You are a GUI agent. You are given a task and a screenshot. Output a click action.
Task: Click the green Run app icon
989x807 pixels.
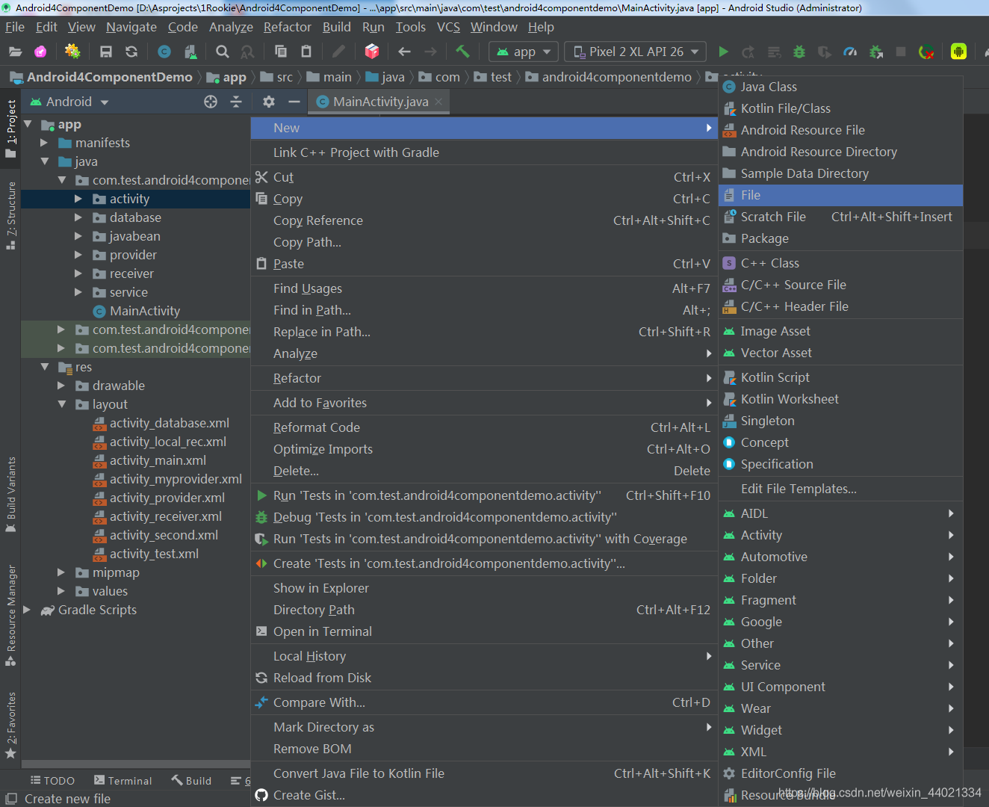(723, 52)
